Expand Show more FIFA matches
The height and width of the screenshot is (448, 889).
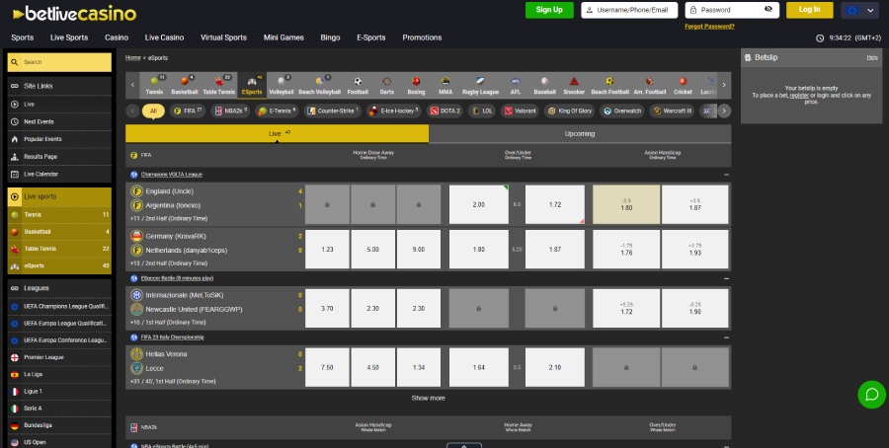[x=428, y=398]
